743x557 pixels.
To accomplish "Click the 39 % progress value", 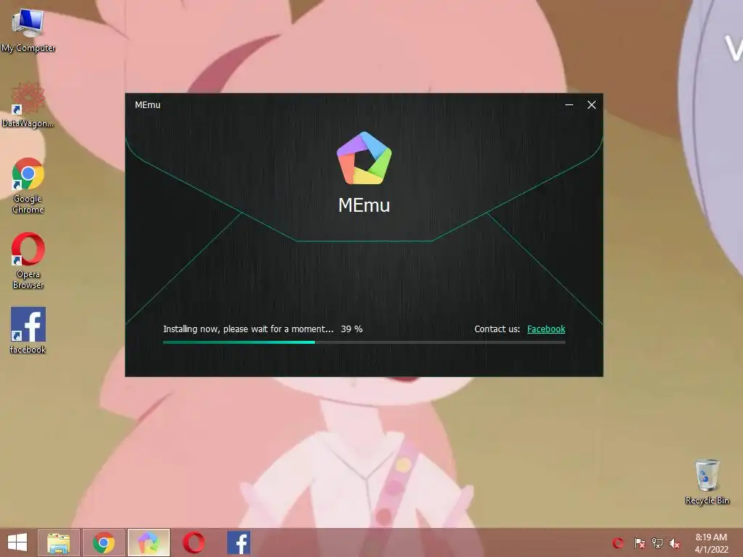I will click(x=352, y=329).
